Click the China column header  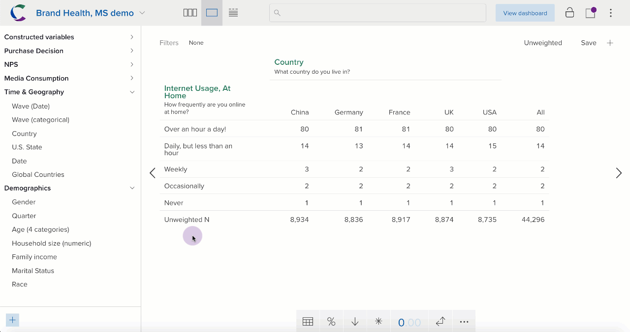click(300, 112)
